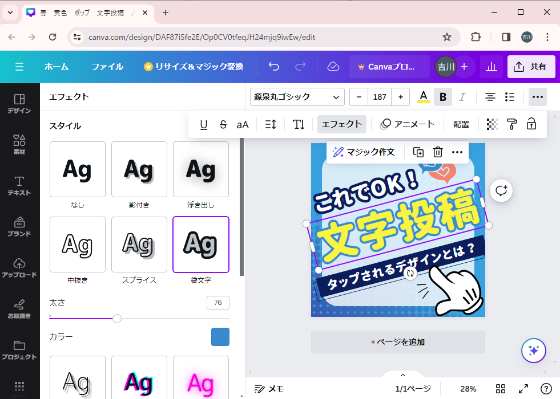Delete the element with the trash icon
The height and width of the screenshot is (399, 560).
tap(438, 152)
